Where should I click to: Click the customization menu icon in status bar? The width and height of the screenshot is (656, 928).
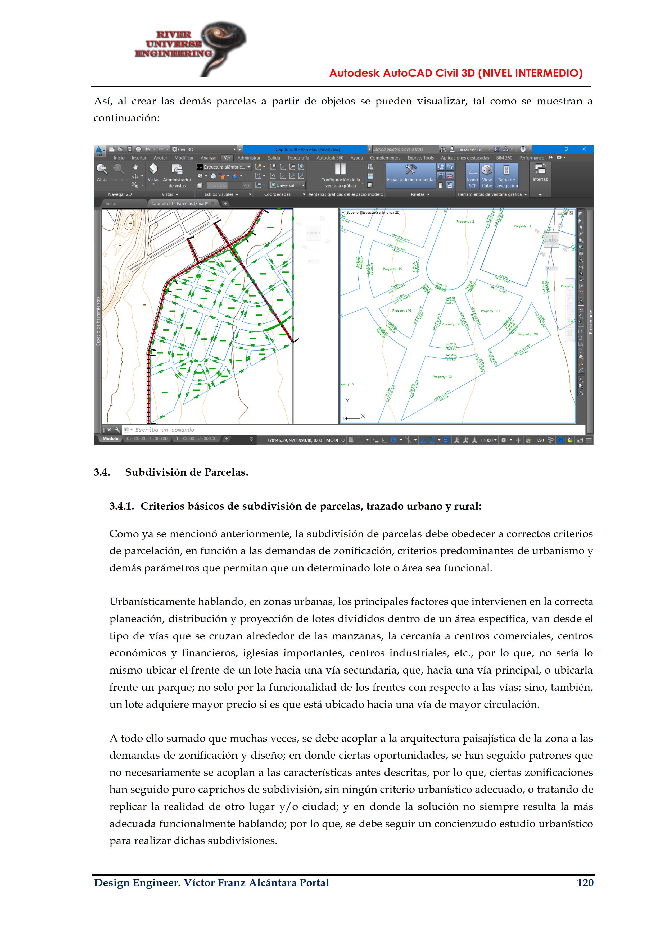[x=589, y=440]
